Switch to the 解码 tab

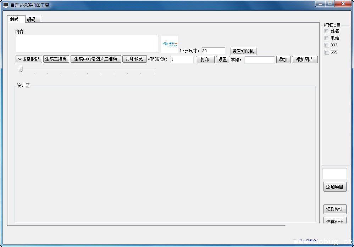31,19
